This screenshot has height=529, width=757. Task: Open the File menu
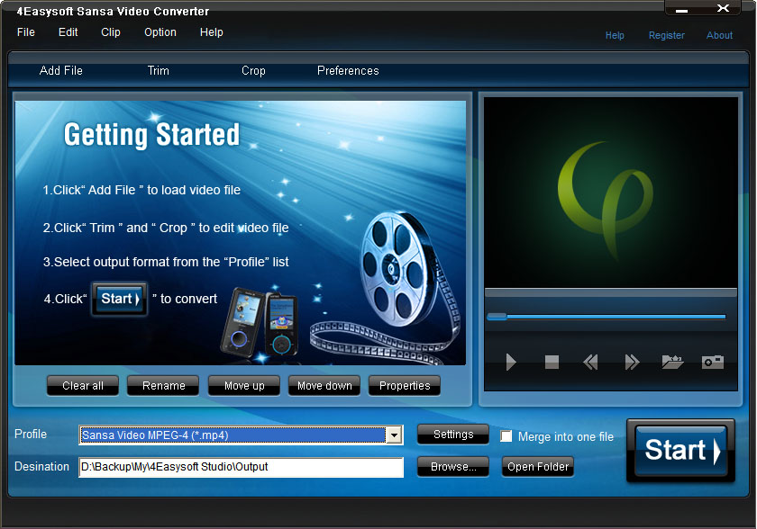click(25, 32)
